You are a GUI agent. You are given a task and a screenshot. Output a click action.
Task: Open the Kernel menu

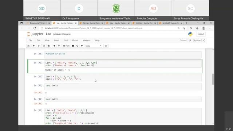(x=75, y=40)
